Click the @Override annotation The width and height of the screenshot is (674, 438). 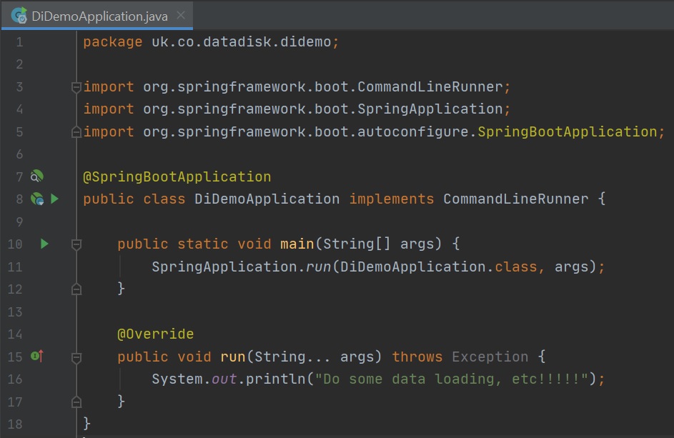(155, 334)
